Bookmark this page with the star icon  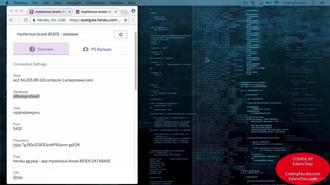coord(126,20)
